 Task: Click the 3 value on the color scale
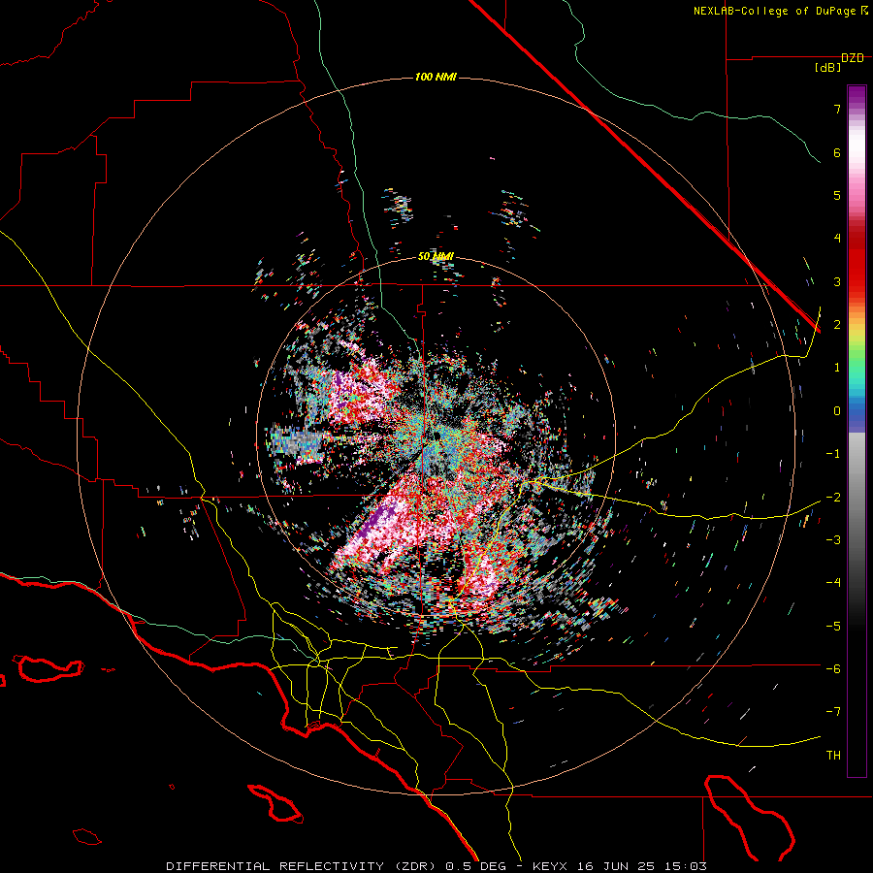[x=837, y=281]
